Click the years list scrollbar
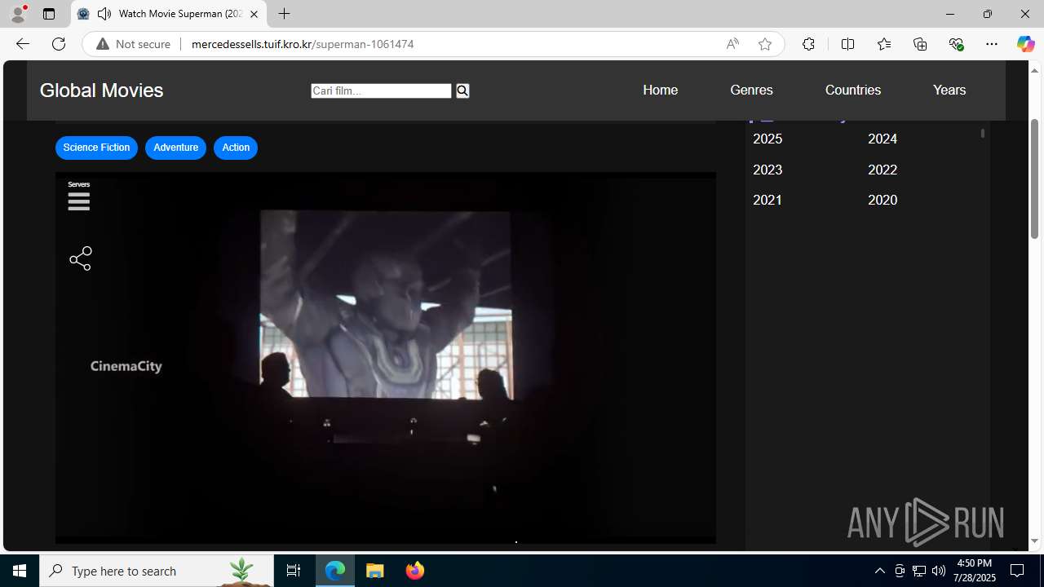The height and width of the screenshot is (587, 1044). pos(983,133)
